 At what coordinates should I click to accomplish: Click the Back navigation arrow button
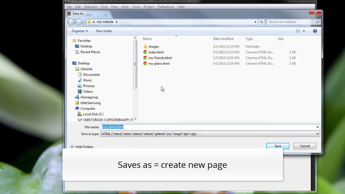pyautogui.click(x=71, y=22)
